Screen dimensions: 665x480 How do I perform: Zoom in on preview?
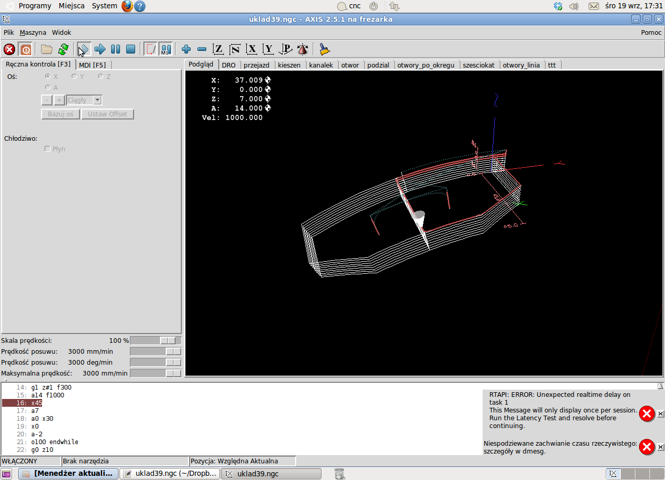coord(187,49)
